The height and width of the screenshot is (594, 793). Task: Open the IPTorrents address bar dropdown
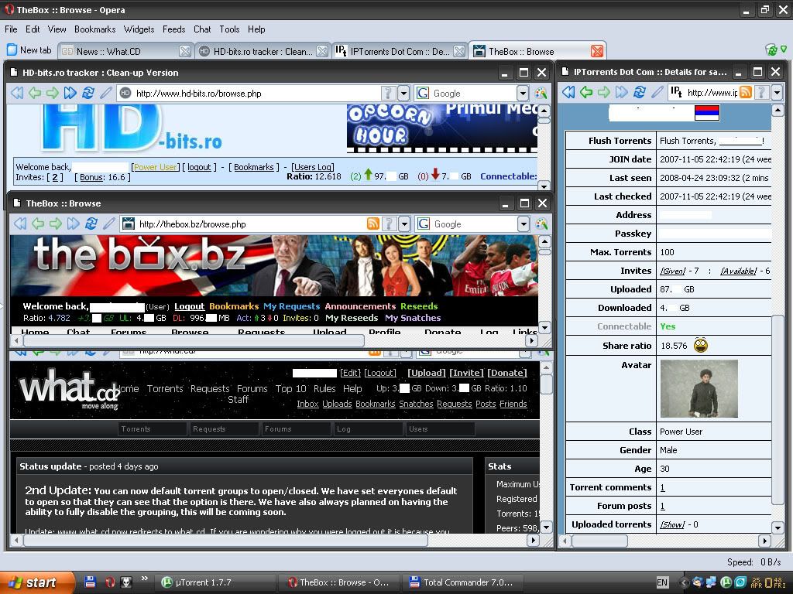tap(777, 92)
